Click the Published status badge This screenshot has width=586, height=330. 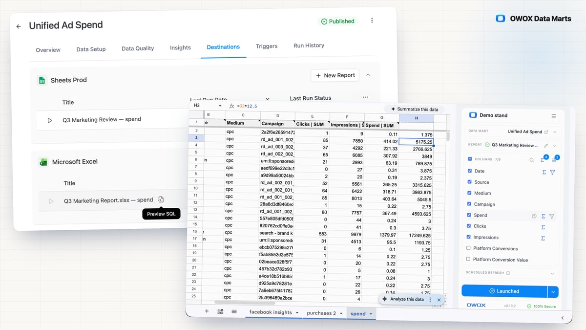[337, 21]
